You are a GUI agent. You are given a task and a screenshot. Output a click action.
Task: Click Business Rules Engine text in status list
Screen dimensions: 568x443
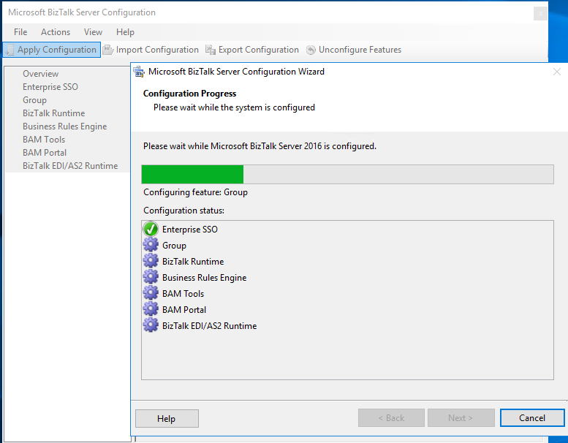(x=204, y=278)
